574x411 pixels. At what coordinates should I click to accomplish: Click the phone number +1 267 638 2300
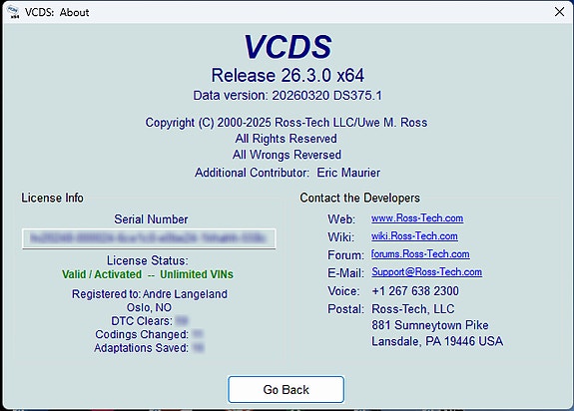(x=415, y=291)
